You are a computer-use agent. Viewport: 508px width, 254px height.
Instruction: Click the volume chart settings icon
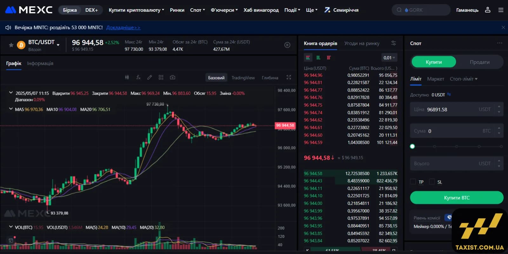(x=11, y=240)
